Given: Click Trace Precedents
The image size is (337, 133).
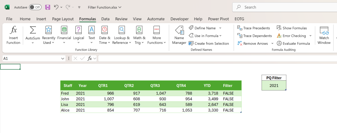Looking at the screenshot, I should tap(254, 28).
